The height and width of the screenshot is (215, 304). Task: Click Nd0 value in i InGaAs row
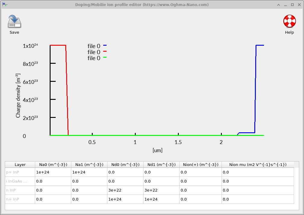click(x=125, y=181)
